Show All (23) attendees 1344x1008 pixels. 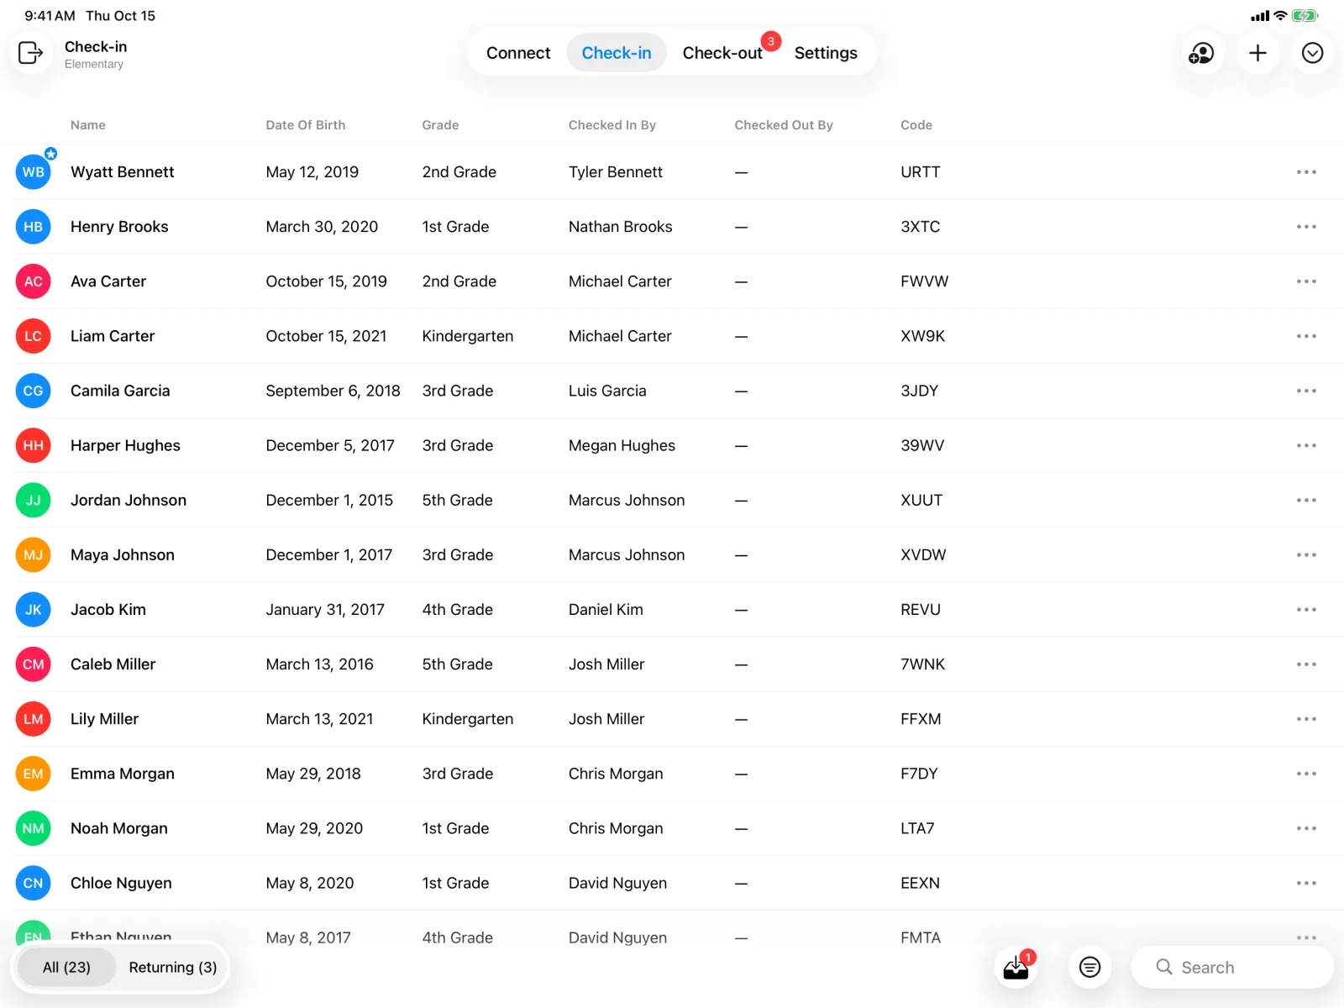tap(66, 968)
